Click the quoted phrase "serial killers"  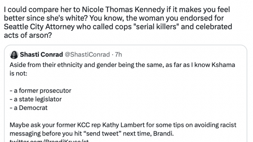pos(156,27)
